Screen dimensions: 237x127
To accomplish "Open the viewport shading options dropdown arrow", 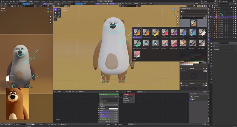I will [208, 6].
